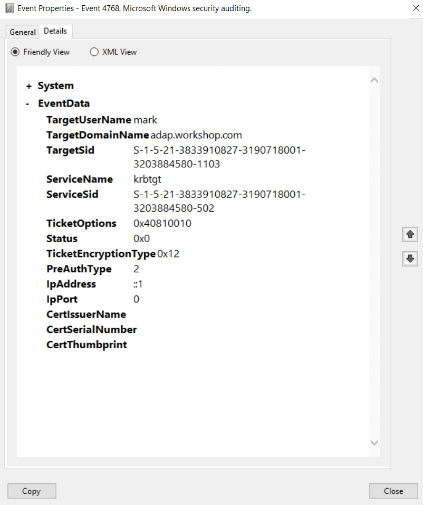Click the TicketEncryptionType value 0x12
Viewport: 423px width, 505px height.
pos(168,254)
